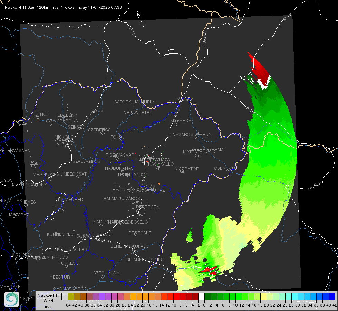This screenshot has height=311, width=338.
Task: Click the A-262 road label
Action: click(x=205, y=37)
